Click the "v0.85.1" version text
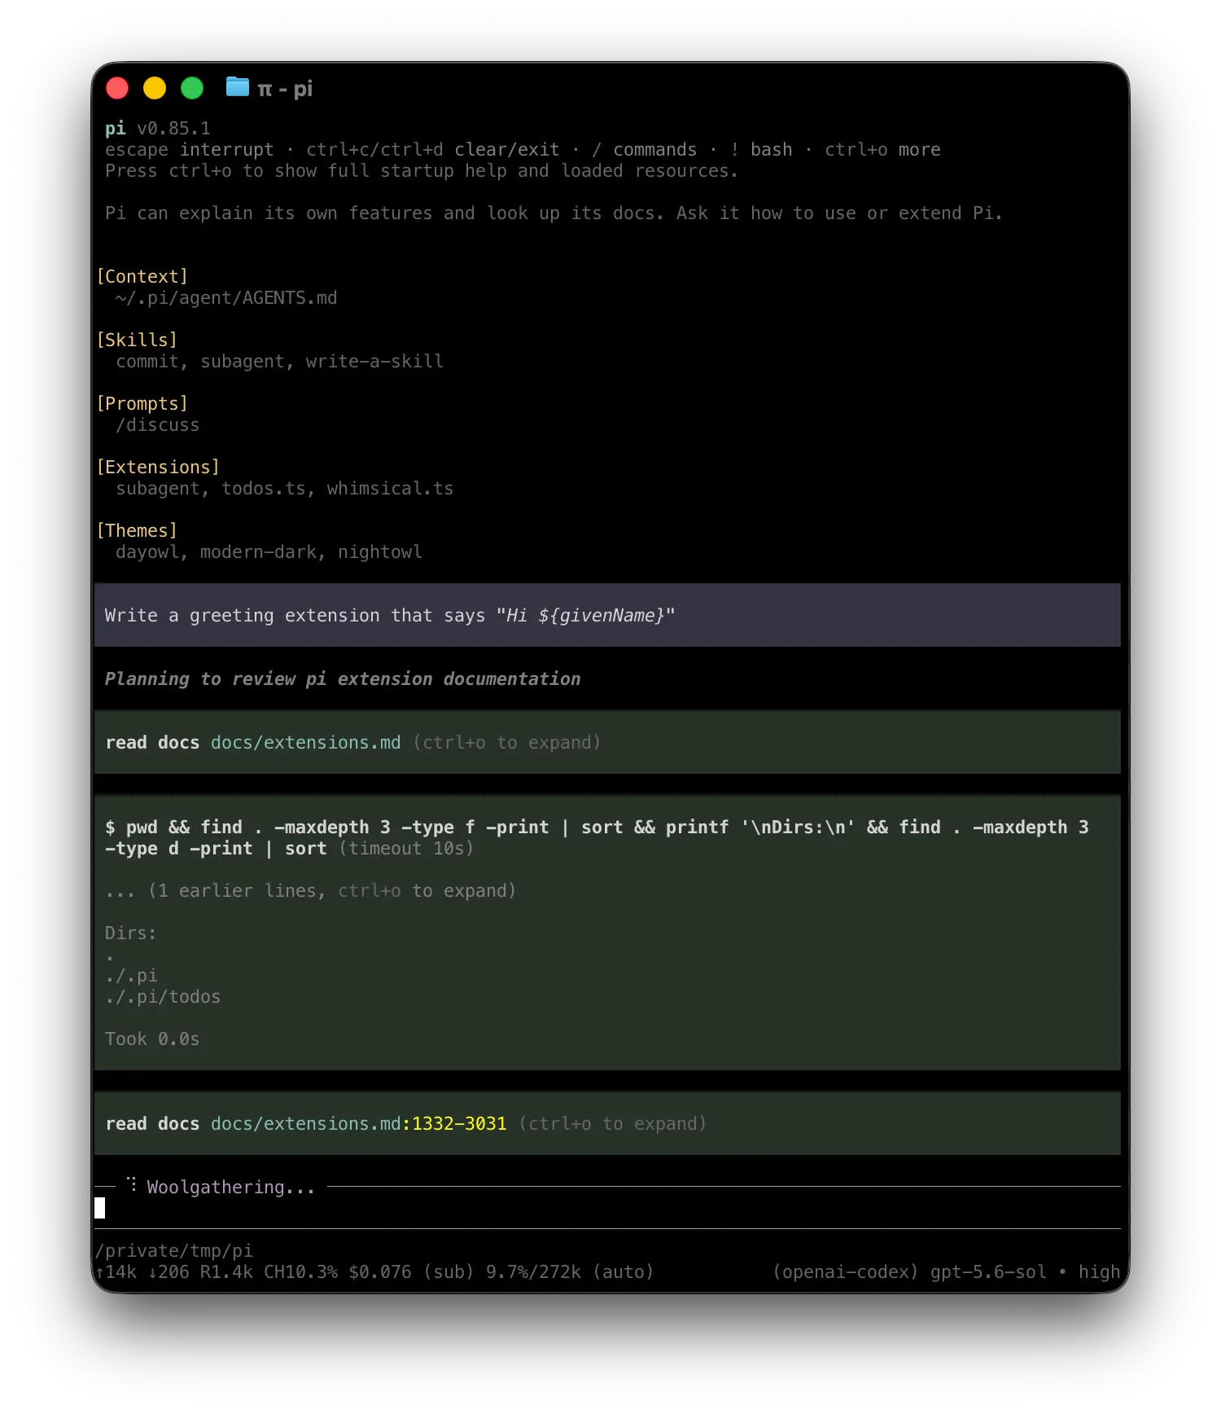Viewport: 1221px width, 1414px height. 173,129
